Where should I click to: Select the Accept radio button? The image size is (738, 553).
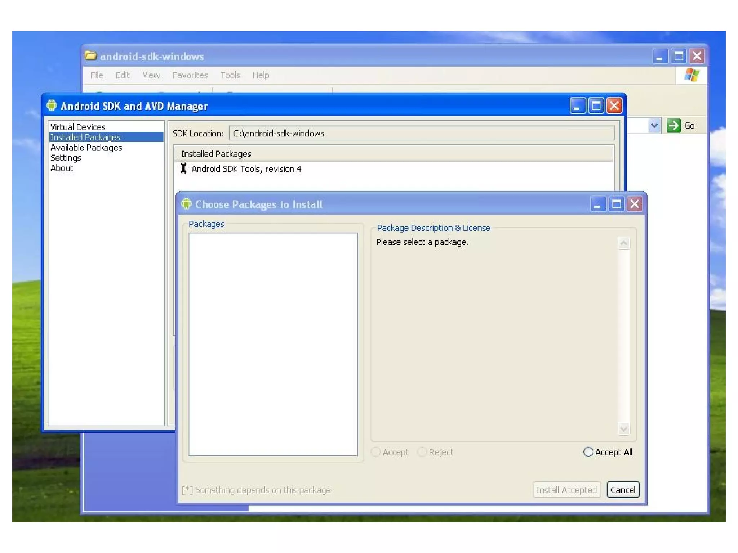pos(376,452)
